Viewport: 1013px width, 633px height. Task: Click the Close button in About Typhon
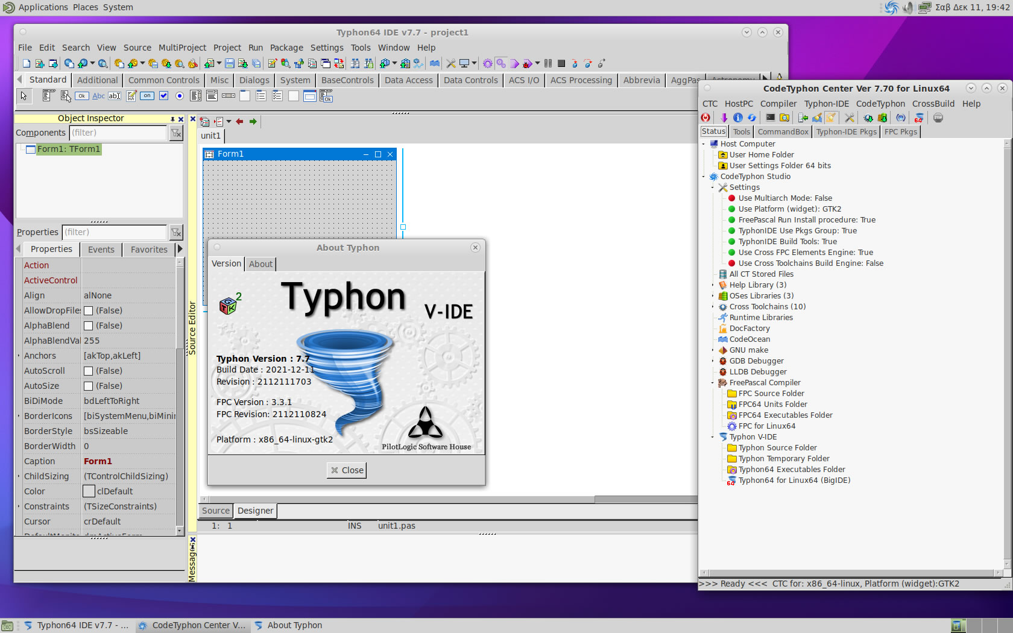(347, 470)
